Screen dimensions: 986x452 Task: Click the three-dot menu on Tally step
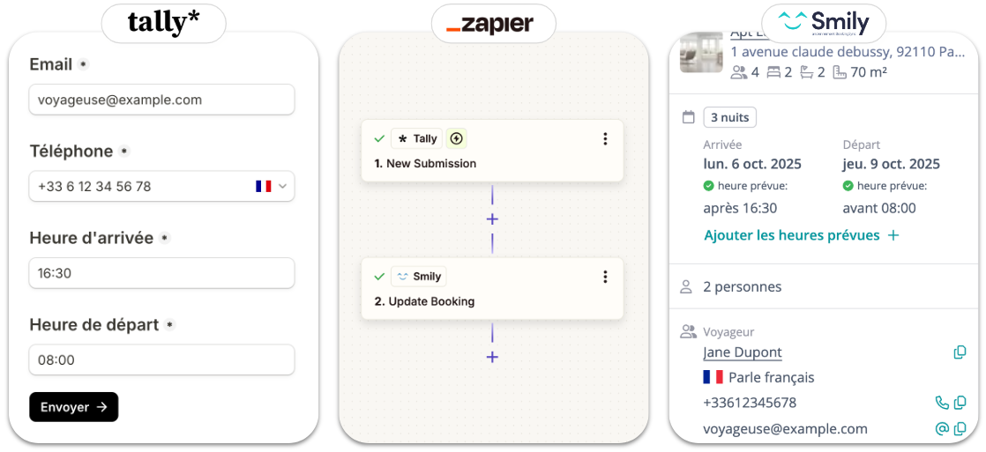(605, 138)
